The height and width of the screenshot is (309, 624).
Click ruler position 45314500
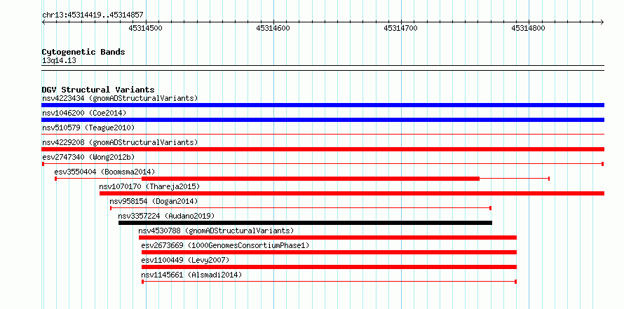click(146, 28)
